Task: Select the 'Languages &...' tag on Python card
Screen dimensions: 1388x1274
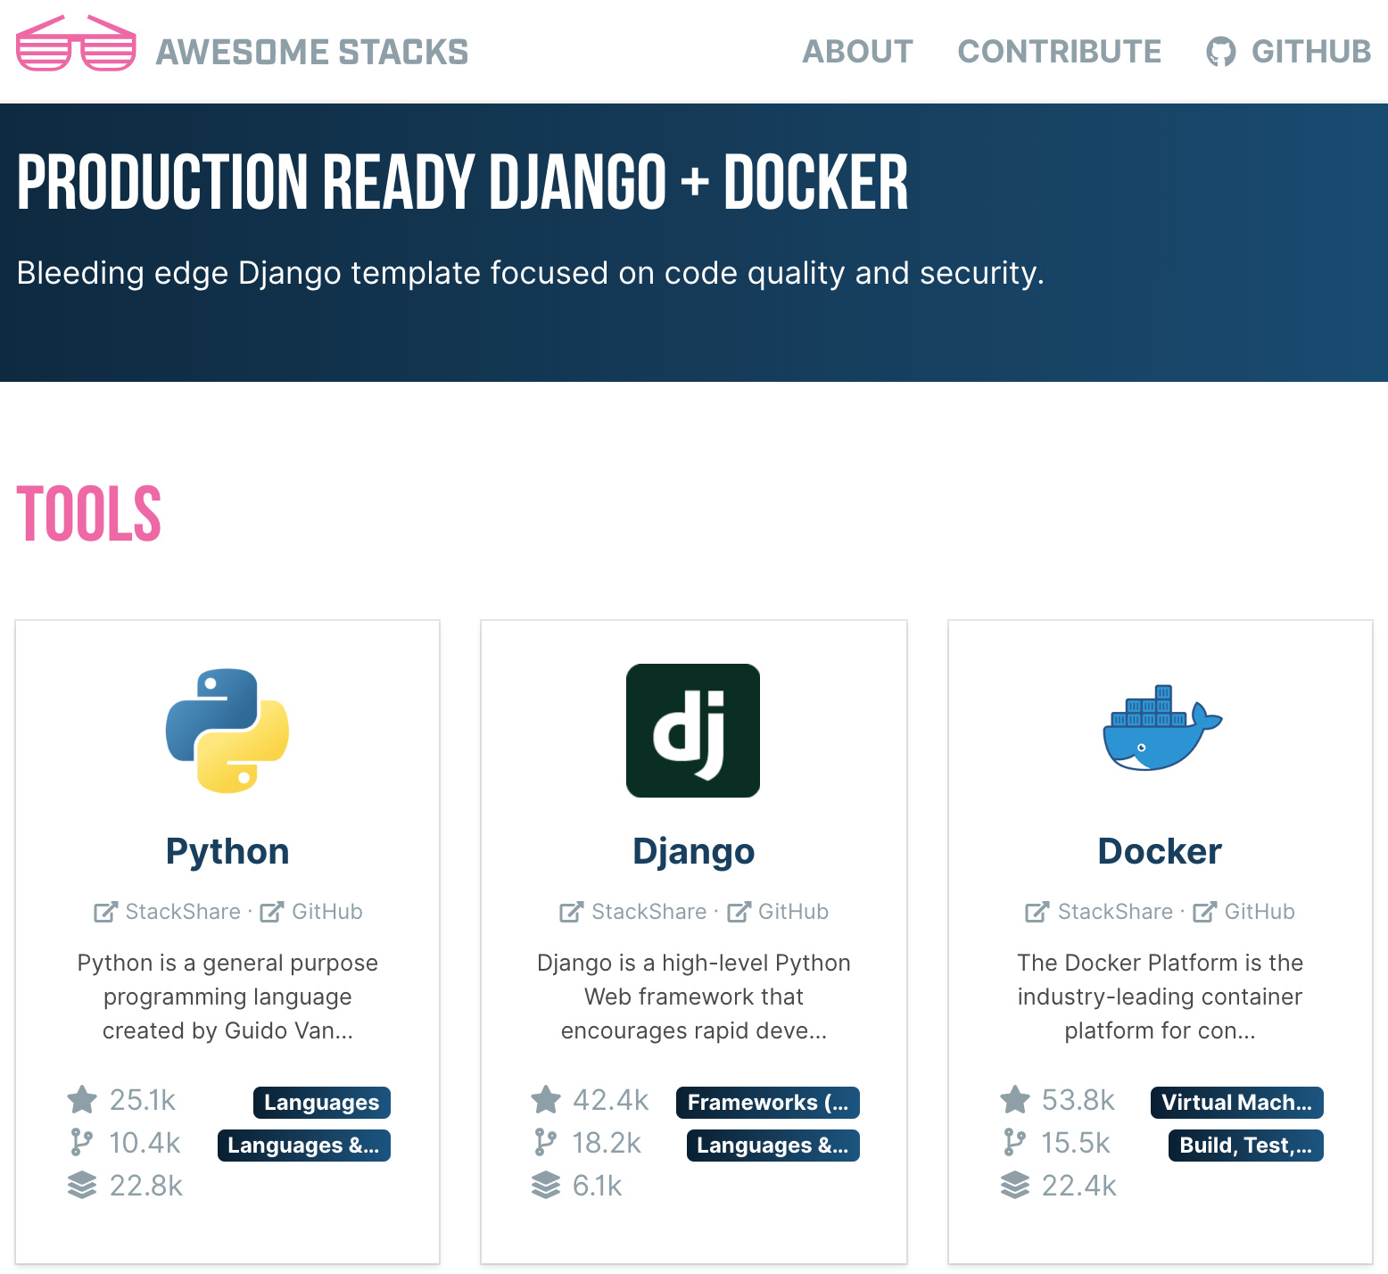Action: pos(304,1146)
